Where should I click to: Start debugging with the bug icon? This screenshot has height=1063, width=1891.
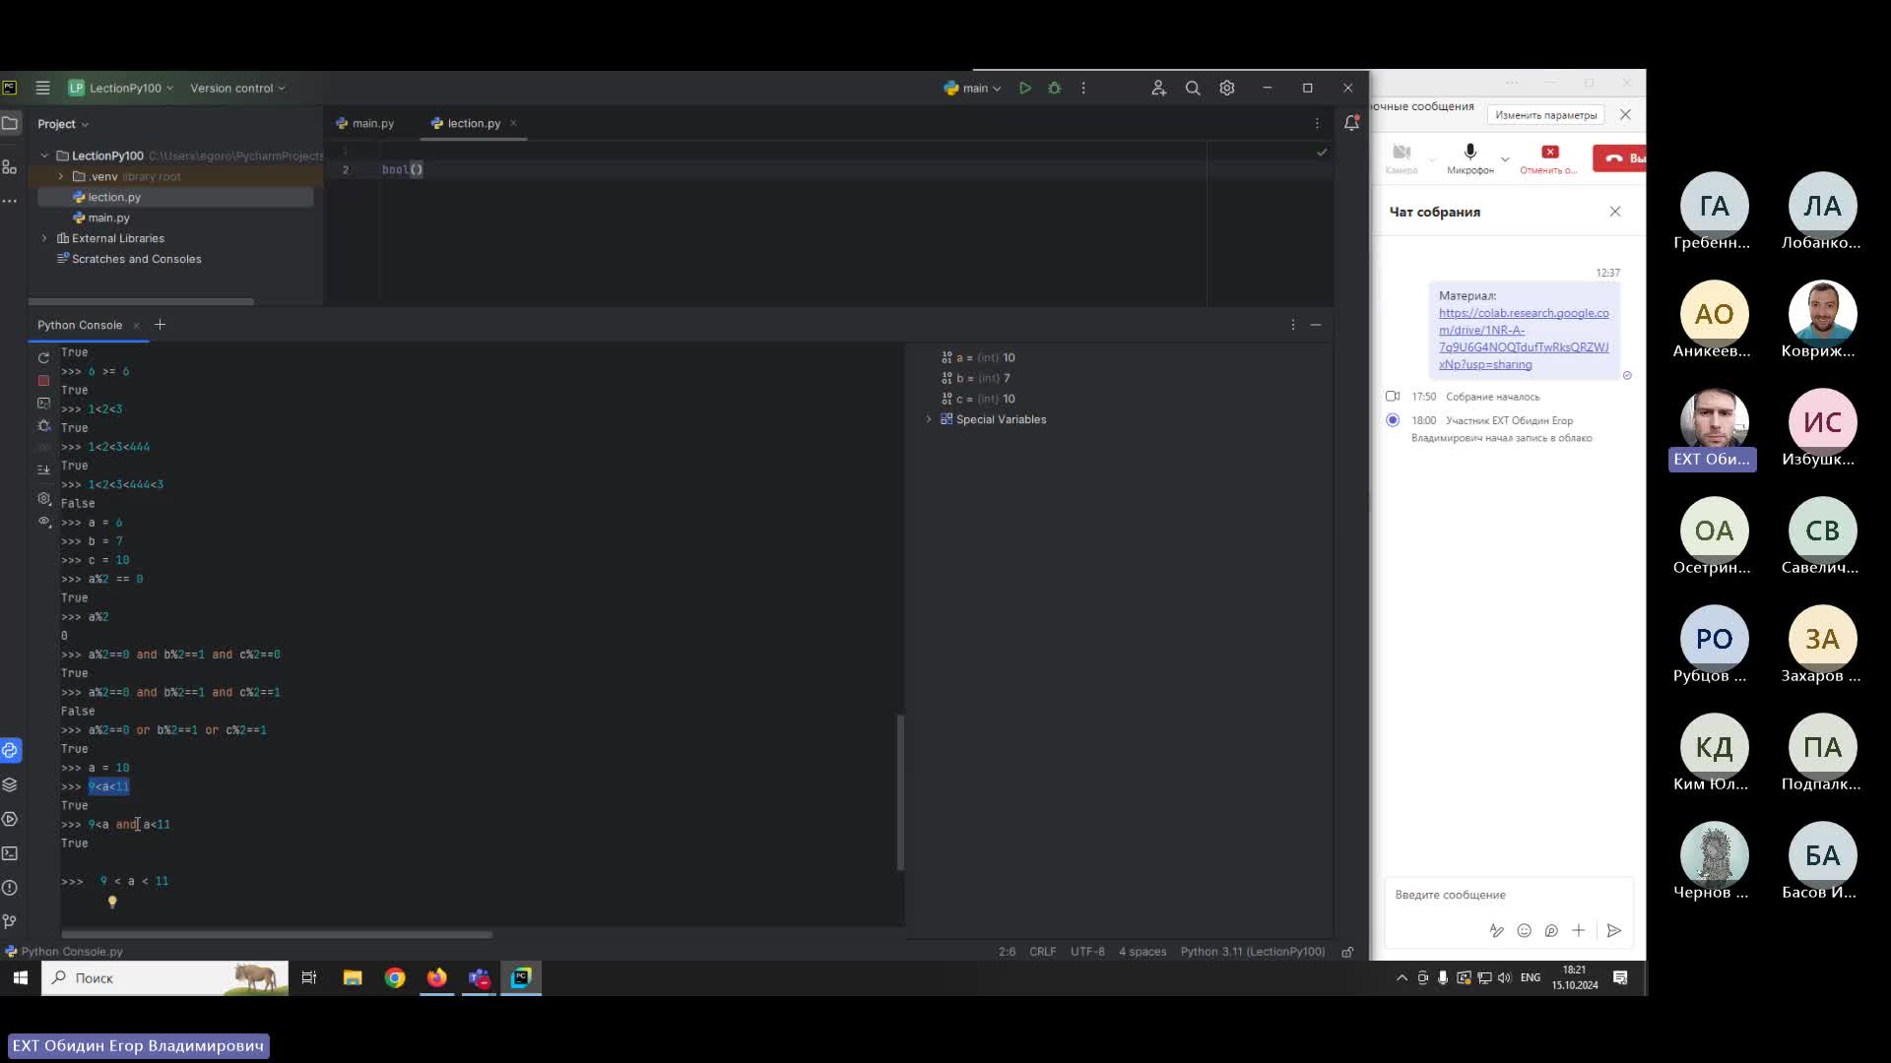coord(1055,88)
